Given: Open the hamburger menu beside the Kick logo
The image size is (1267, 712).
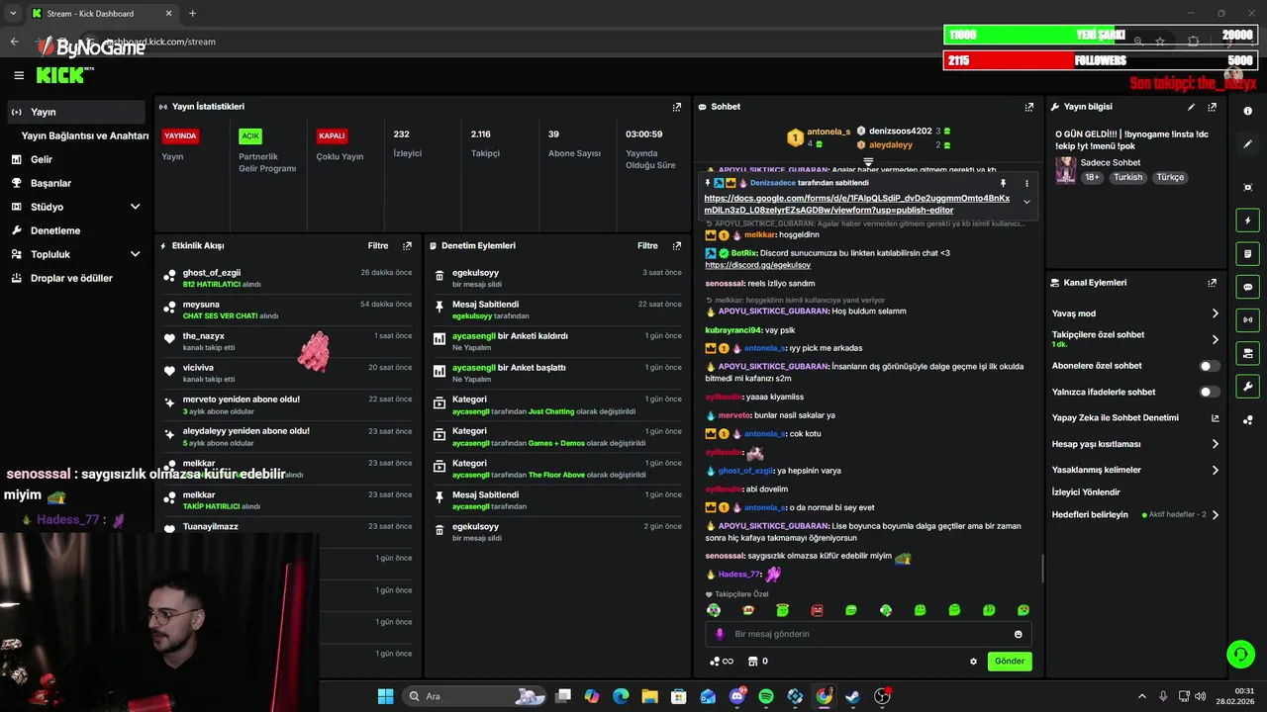Looking at the screenshot, I should 19,75.
